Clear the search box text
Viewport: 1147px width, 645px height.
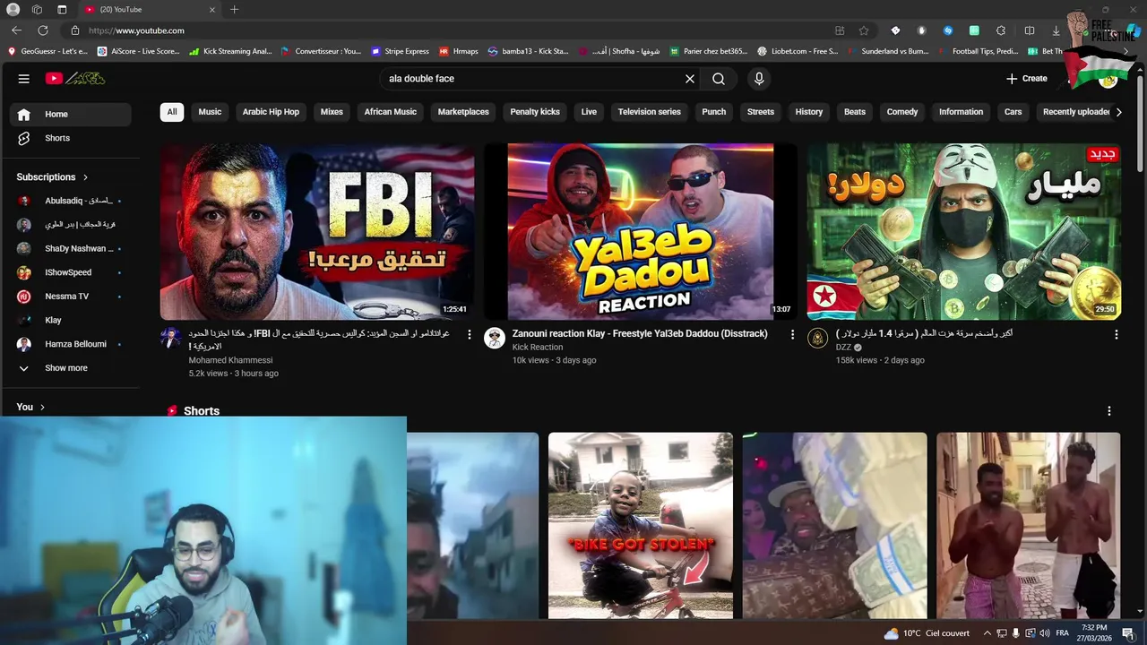690,79
